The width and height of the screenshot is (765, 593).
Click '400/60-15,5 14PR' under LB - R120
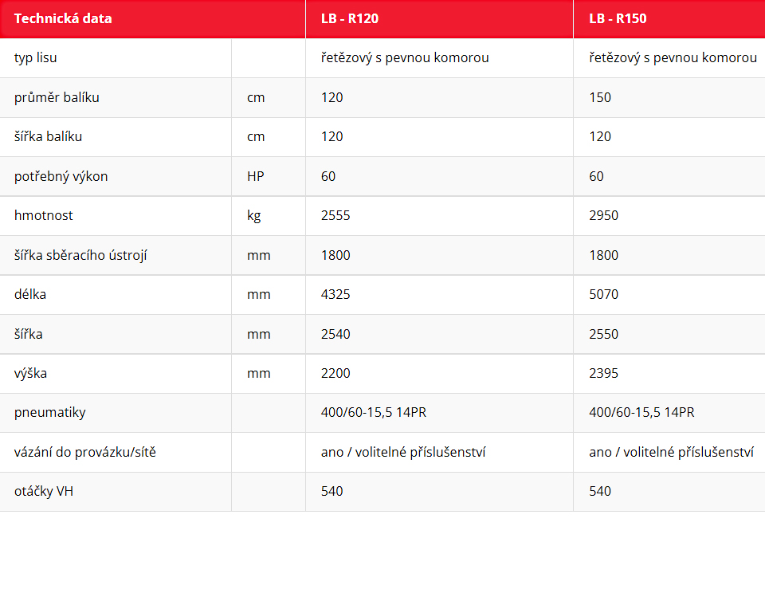(374, 412)
